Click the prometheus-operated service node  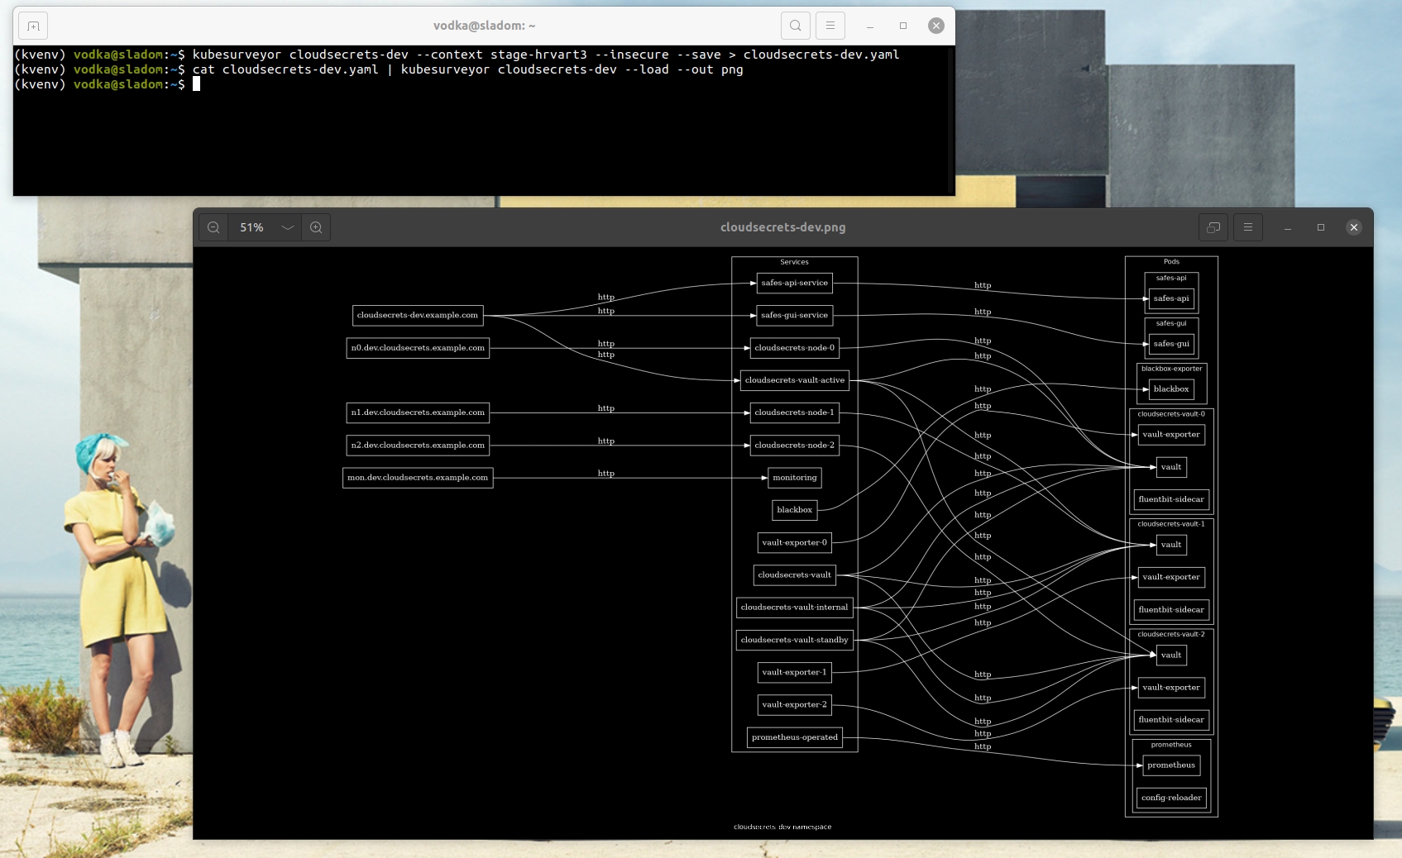(794, 737)
